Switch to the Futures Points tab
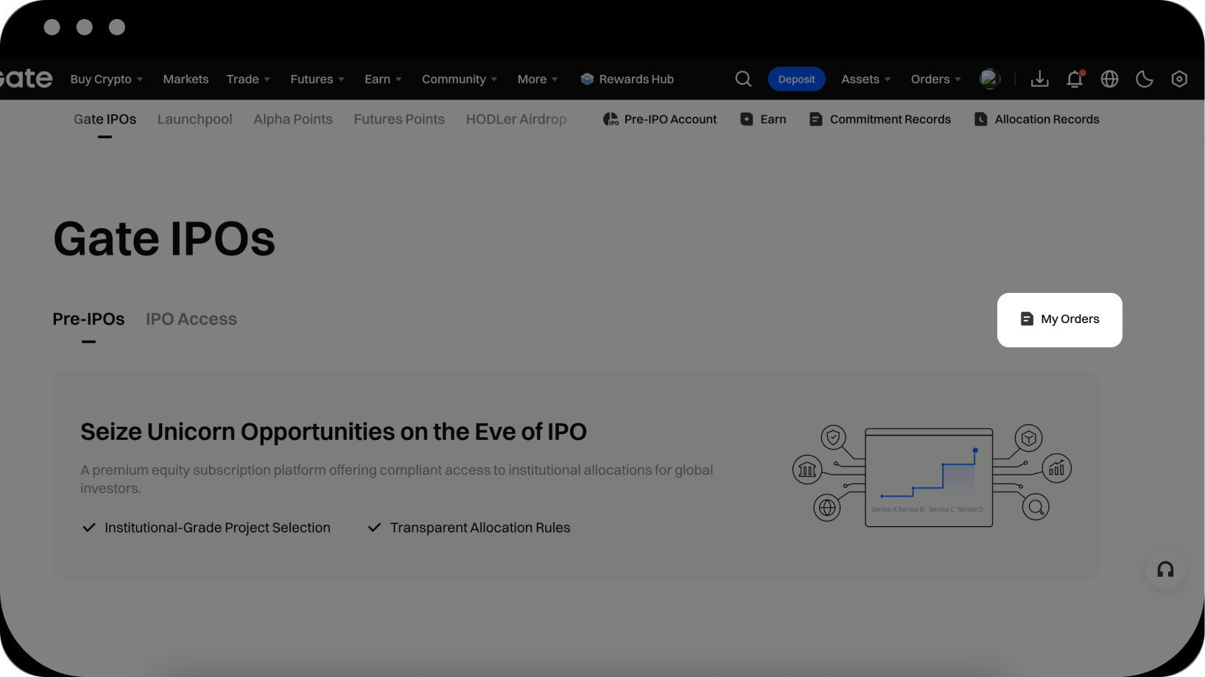 pyautogui.click(x=399, y=119)
